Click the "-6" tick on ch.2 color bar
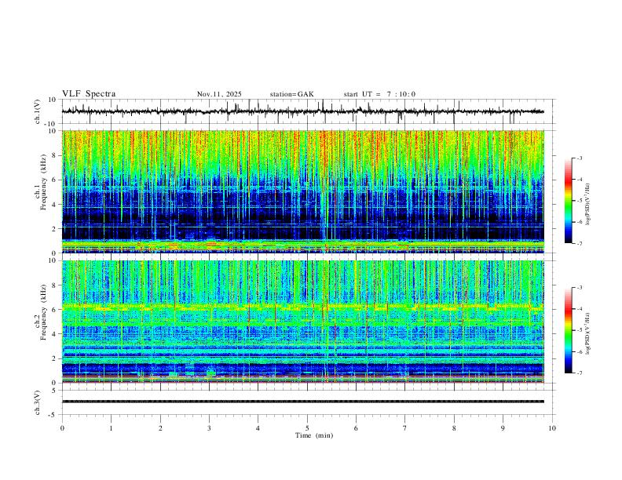Screen dimensions: 622x480 coord(579,351)
